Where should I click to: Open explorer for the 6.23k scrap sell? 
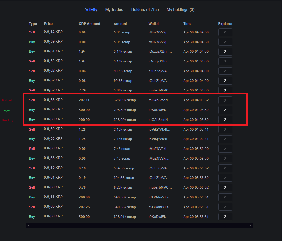click(225, 188)
